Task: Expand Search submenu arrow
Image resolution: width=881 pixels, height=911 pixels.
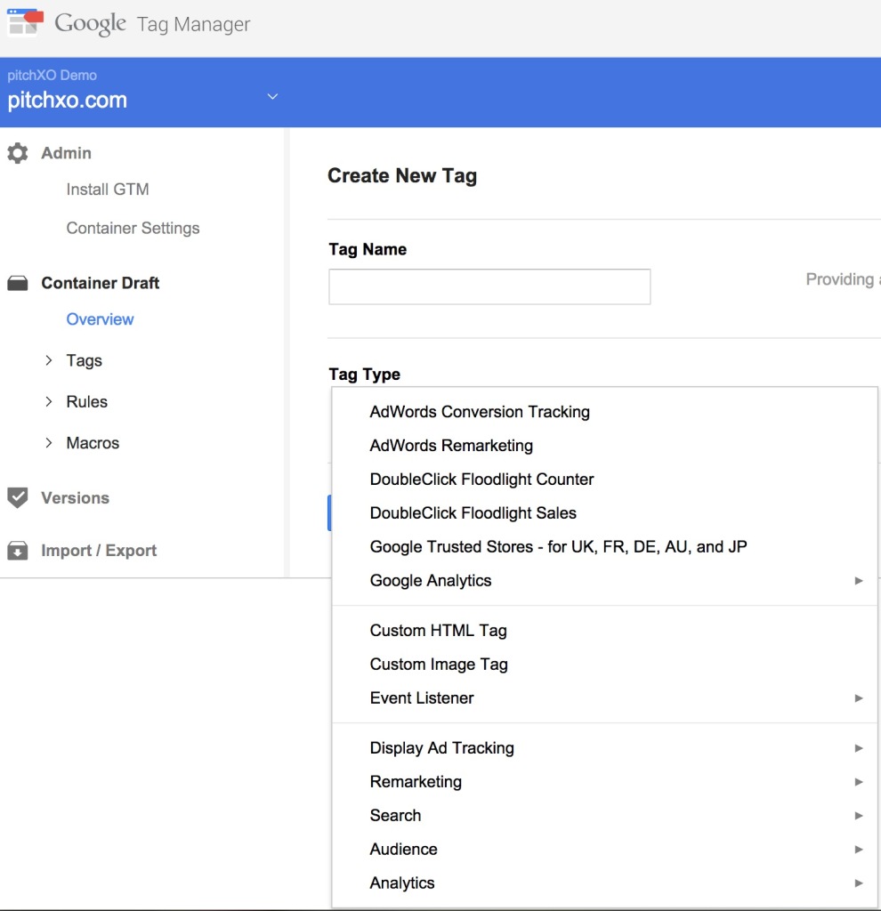Action: [x=859, y=815]
